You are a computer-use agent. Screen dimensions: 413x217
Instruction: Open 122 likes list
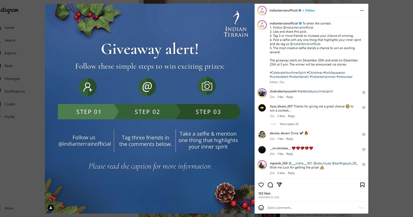pyautogui.click(x=264, y=194)
